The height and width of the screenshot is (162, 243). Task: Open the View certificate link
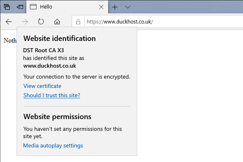point(42,86)
